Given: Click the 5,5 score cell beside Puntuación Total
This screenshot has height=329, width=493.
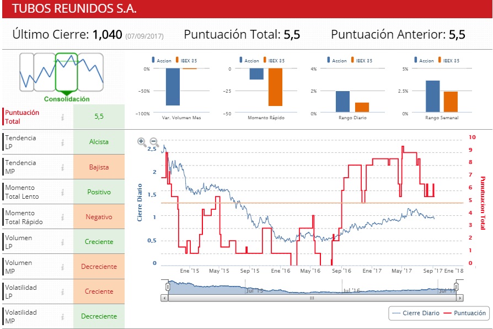Looking at the screenshot, I should [x=99, y=116].
